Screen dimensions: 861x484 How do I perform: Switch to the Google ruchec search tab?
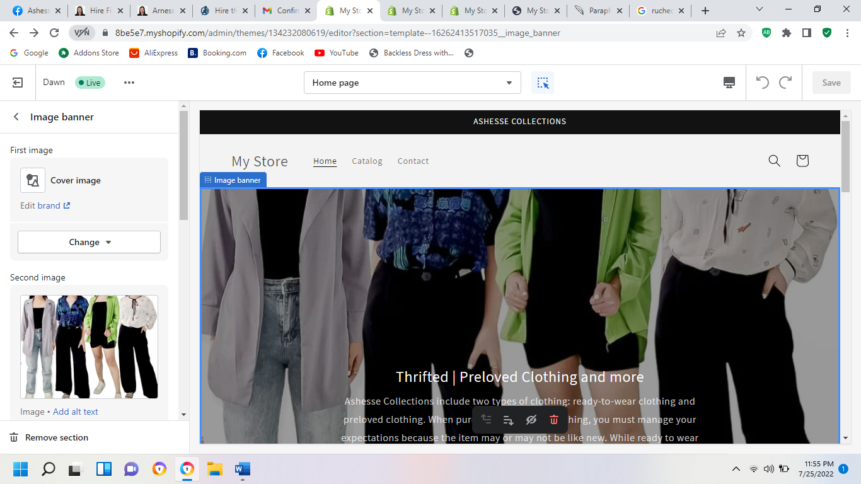(x=660, y=11)
